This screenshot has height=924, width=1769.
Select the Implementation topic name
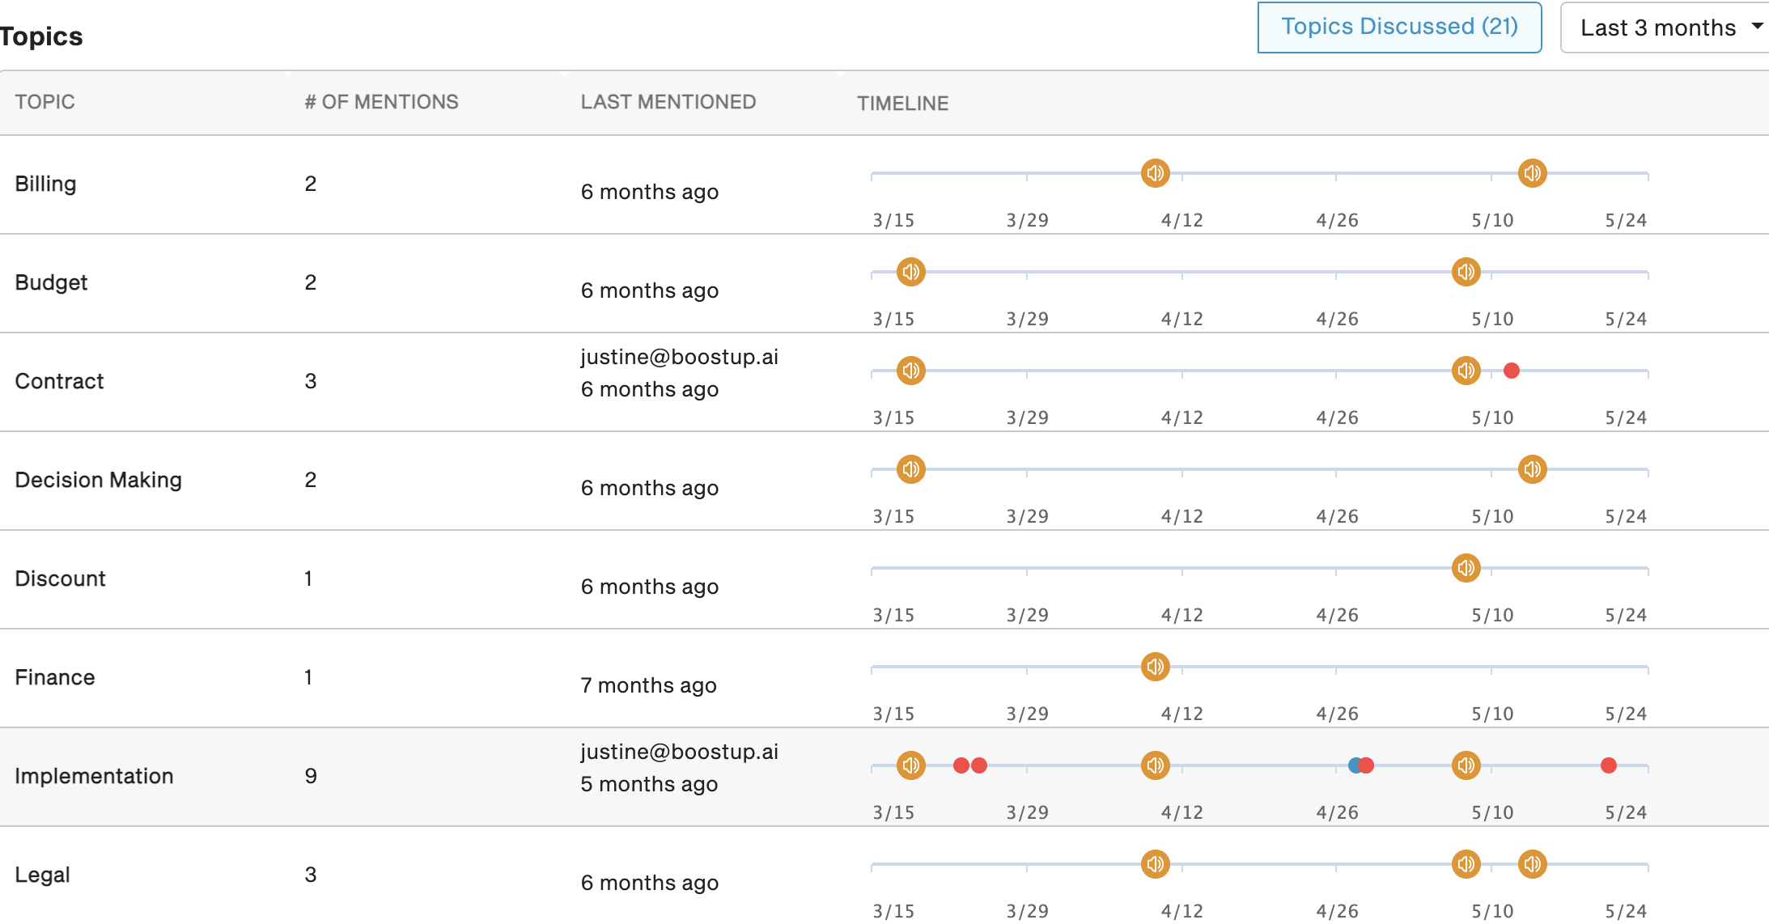click(x=94, y=776)
